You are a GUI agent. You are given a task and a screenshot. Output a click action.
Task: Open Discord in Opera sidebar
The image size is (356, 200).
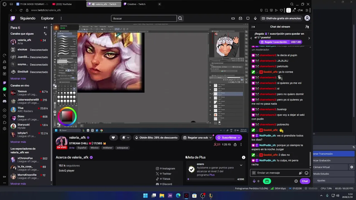pos(4,101)
